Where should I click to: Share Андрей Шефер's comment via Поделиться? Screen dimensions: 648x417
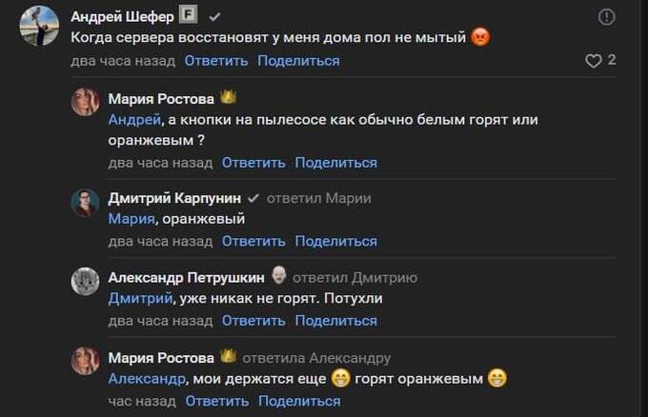pyautogui.click(x=298, y=60)
